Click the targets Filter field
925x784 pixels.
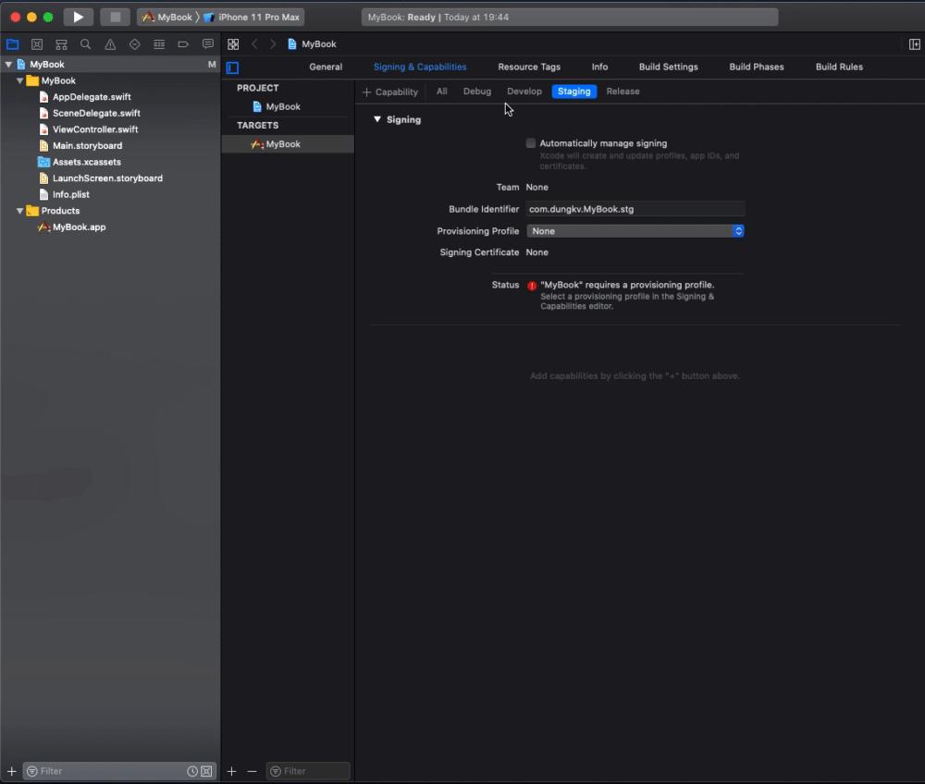(308, 771)
